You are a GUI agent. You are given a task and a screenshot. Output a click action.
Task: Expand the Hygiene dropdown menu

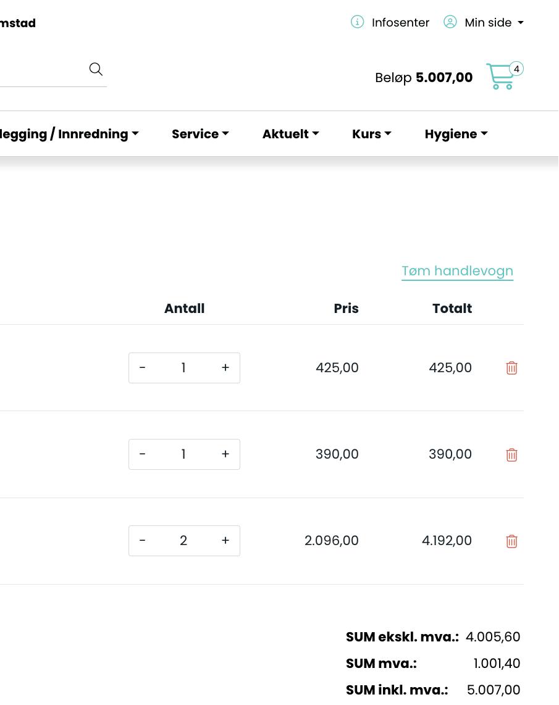[x=456, y=134]
